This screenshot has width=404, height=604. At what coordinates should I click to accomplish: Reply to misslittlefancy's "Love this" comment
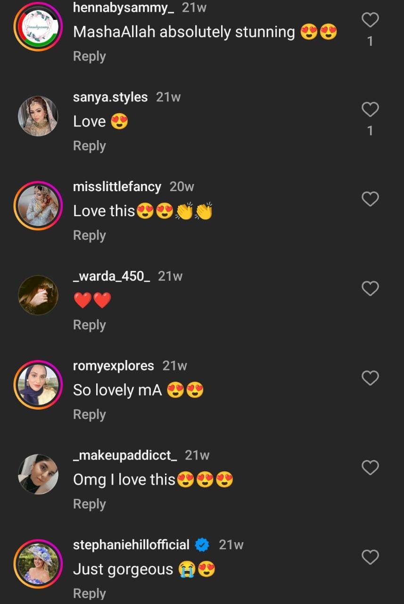click(89, 235)
